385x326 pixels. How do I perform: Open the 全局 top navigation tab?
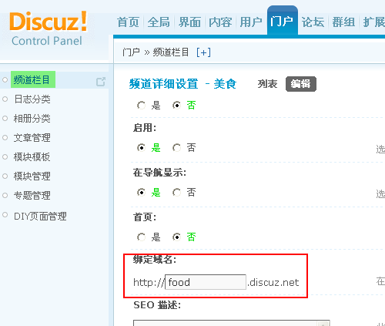(159, 22)
